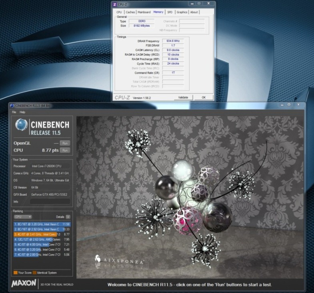Open the Mainboard tab in CPU-Z
Viewport: 314px width, 293px height.
144,12
